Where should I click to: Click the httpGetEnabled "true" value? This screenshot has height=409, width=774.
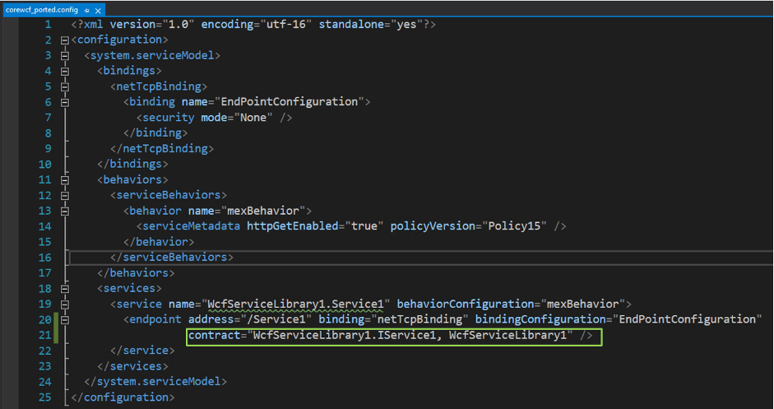click(x=364, y=226)
